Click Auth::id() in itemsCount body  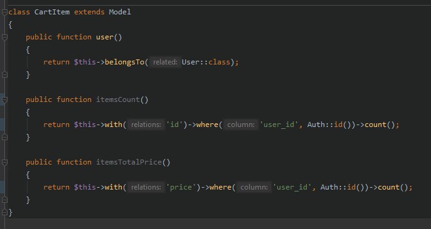[329, 125]
